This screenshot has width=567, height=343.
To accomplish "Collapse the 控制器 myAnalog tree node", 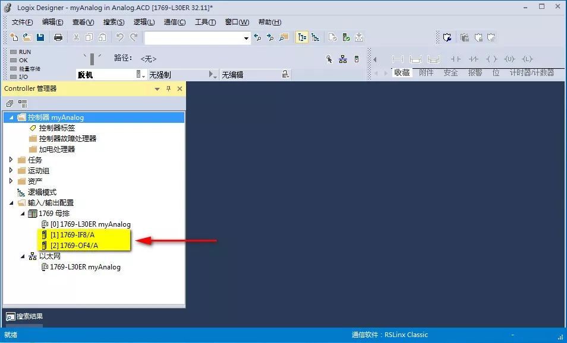I will pos(11,117).
